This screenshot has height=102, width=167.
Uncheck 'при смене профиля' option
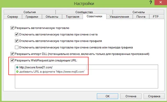click(17, 41)
